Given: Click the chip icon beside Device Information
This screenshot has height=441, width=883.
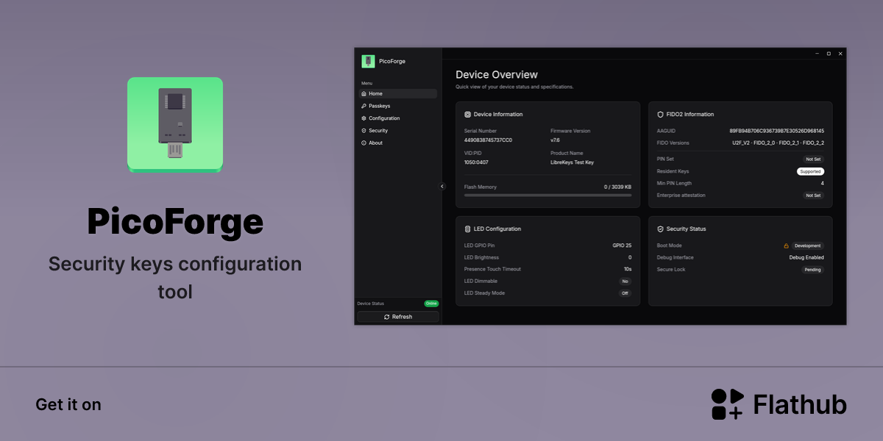Looking at the screenshot, I should coord(467,115).
